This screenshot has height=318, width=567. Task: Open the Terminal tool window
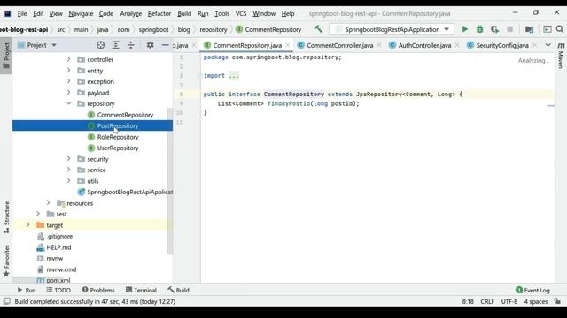click(141, 290)
